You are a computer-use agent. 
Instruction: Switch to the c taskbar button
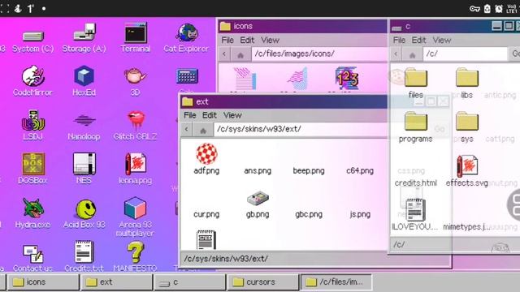[189, 282]
